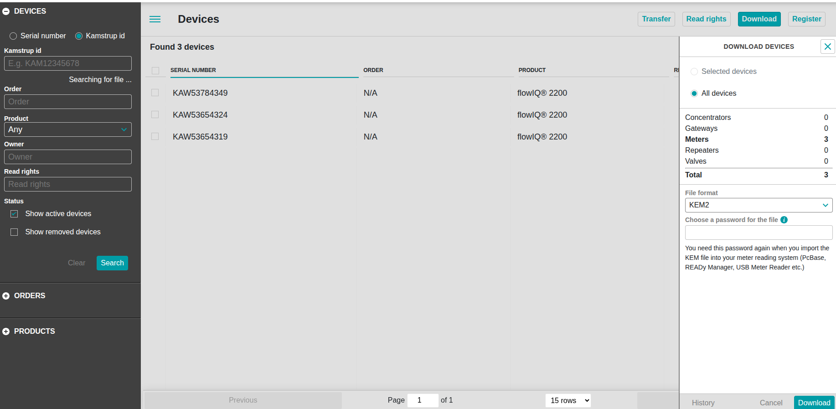Select the Serial number radio button

point(13,36)
